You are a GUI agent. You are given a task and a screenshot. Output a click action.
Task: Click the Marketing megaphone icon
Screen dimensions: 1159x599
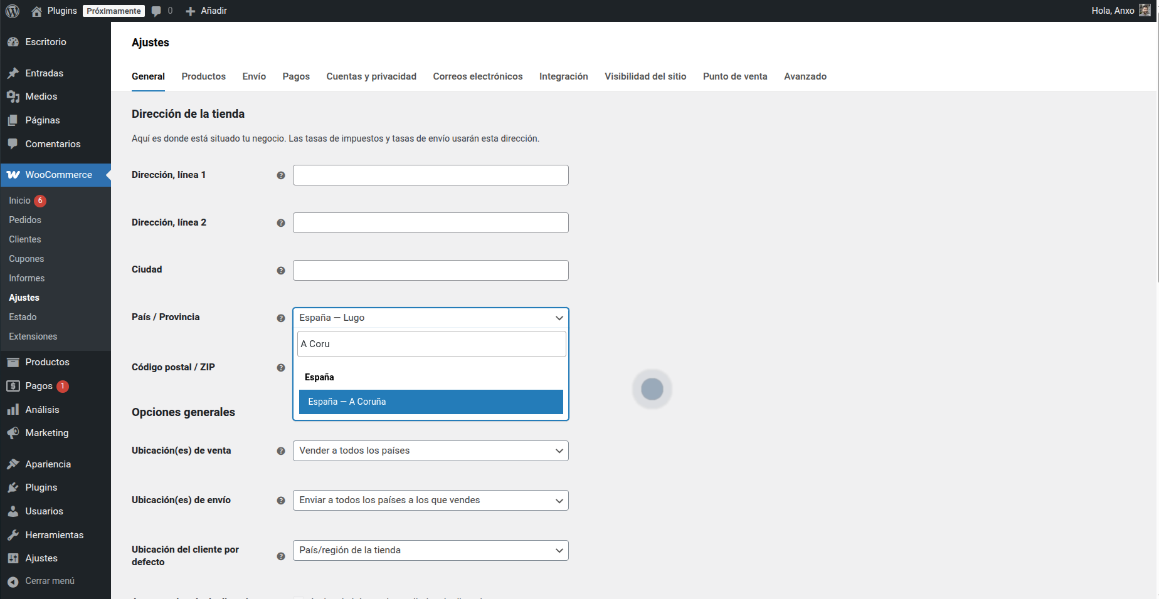(x=14, y=433)
